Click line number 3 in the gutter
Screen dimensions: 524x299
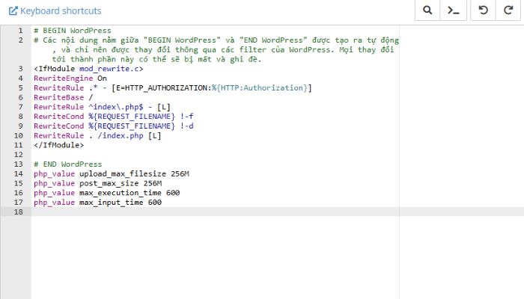point(21,69)
